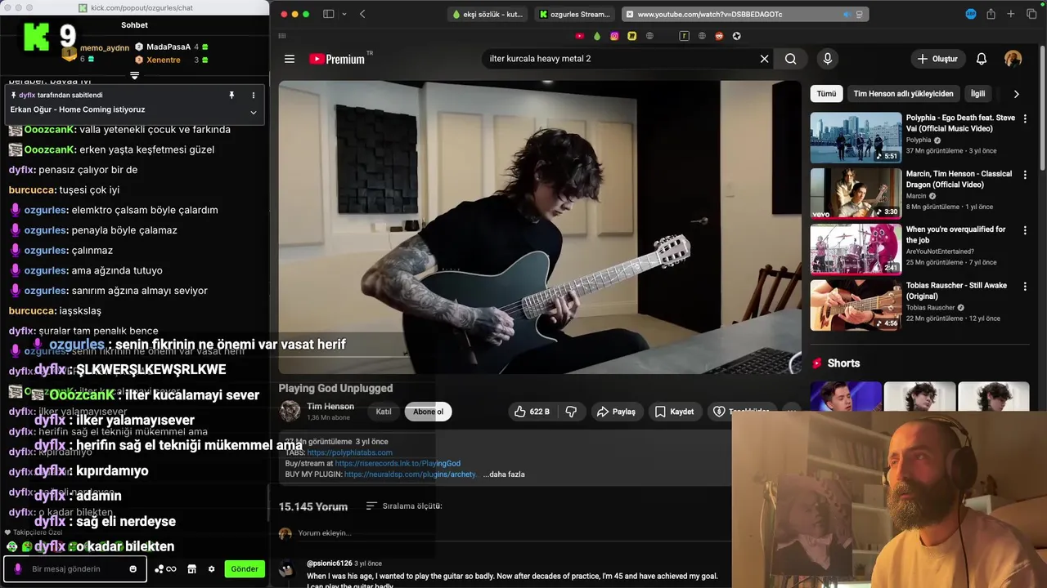Open the Oluştur create menu
Screen dimensions: 1047x588
coord(937,59)
